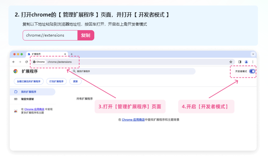The width and height of the screenshot is (268, 160).
Task: Click 加载已解压的扩展程序 button
Action: pos(29,81)
